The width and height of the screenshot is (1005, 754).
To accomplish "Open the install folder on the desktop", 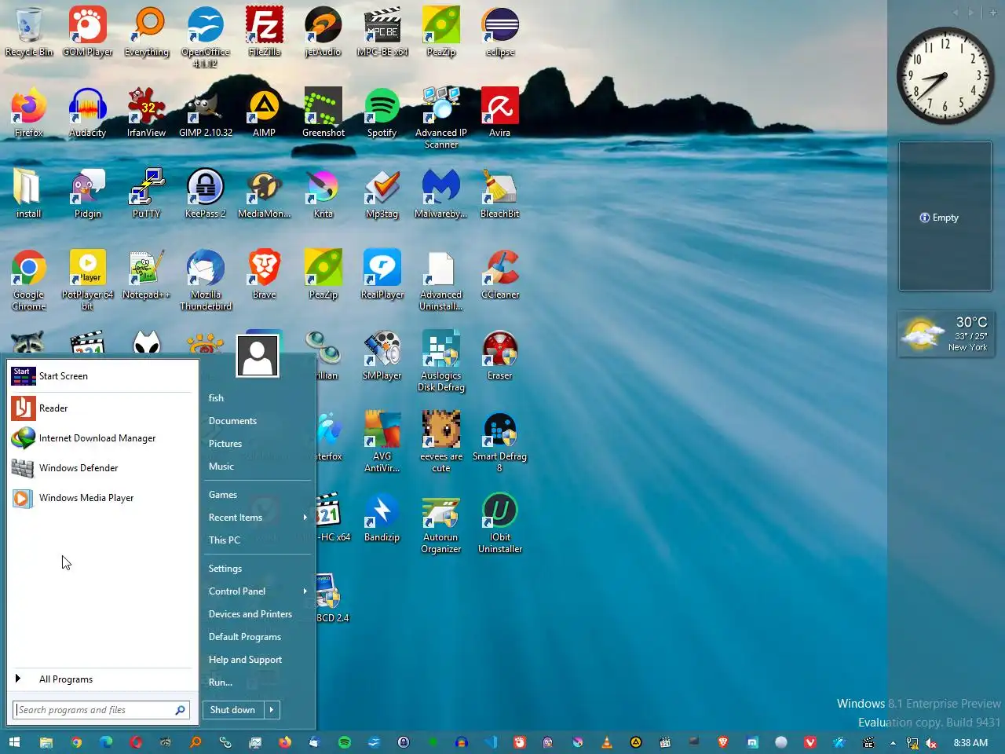I will (x=29, y=193).
